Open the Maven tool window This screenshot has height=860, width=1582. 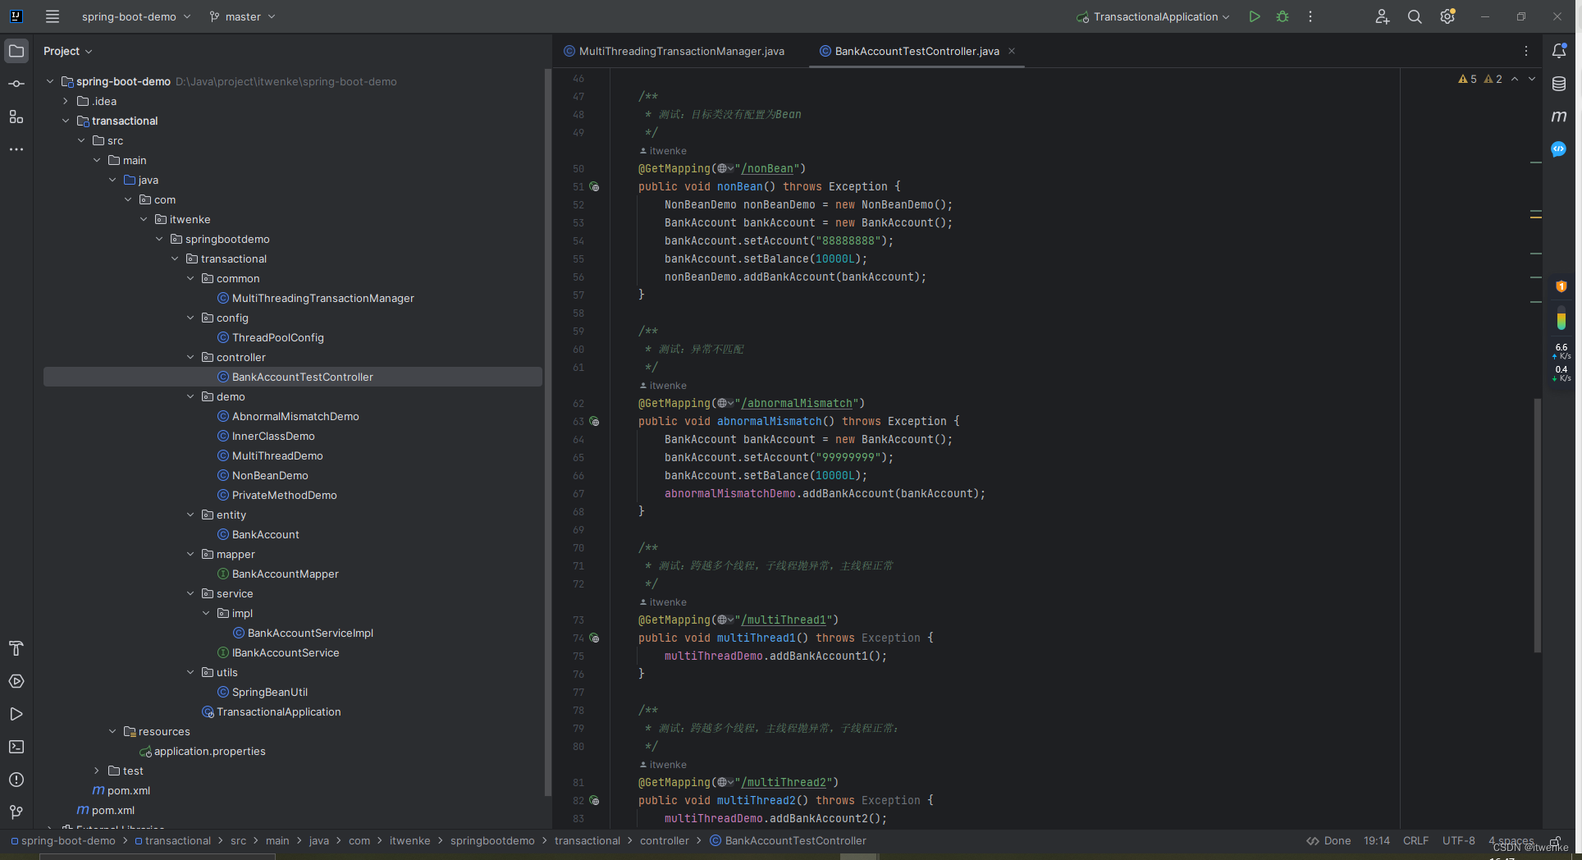[1559, 117]
